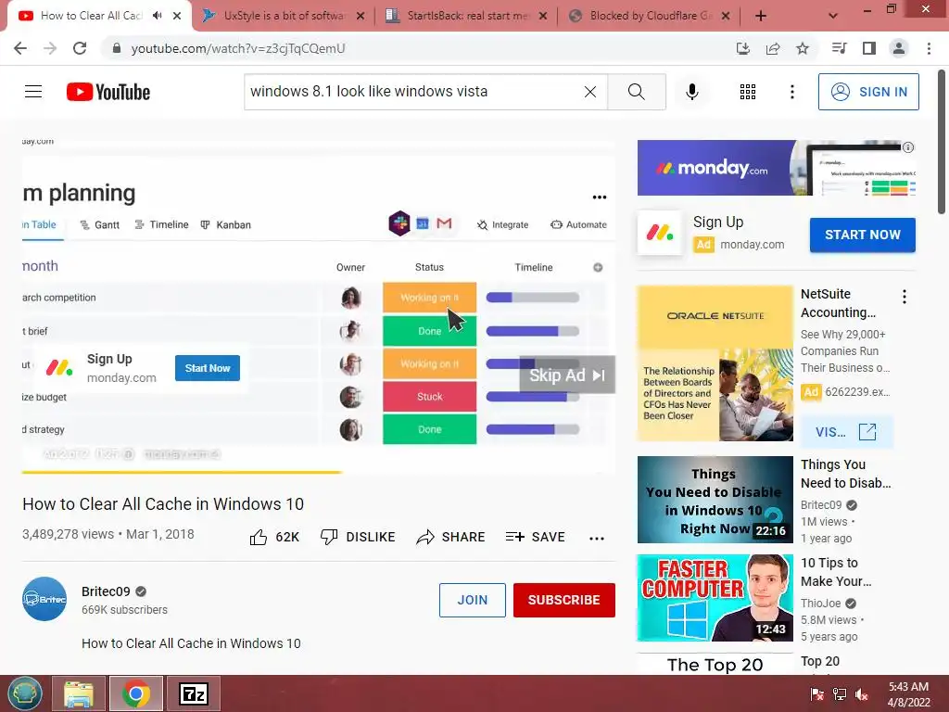Viewport: 949px width, 712px height.
Task: Click the search magnifier button
Action: pos(636,92)
